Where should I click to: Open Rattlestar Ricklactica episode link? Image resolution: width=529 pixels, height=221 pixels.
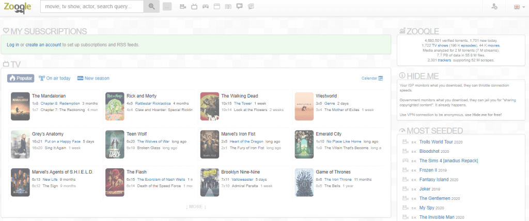[x=153, y=104]
